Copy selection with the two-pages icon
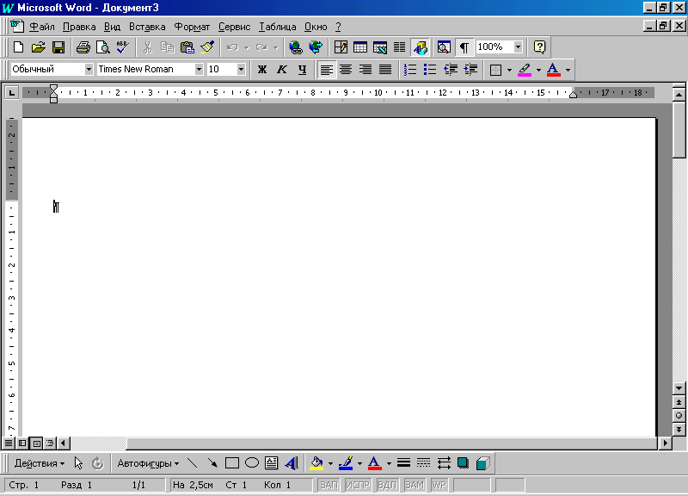This screenshot has width=688, height=496. pyautogui.click(x=167, y=47)
